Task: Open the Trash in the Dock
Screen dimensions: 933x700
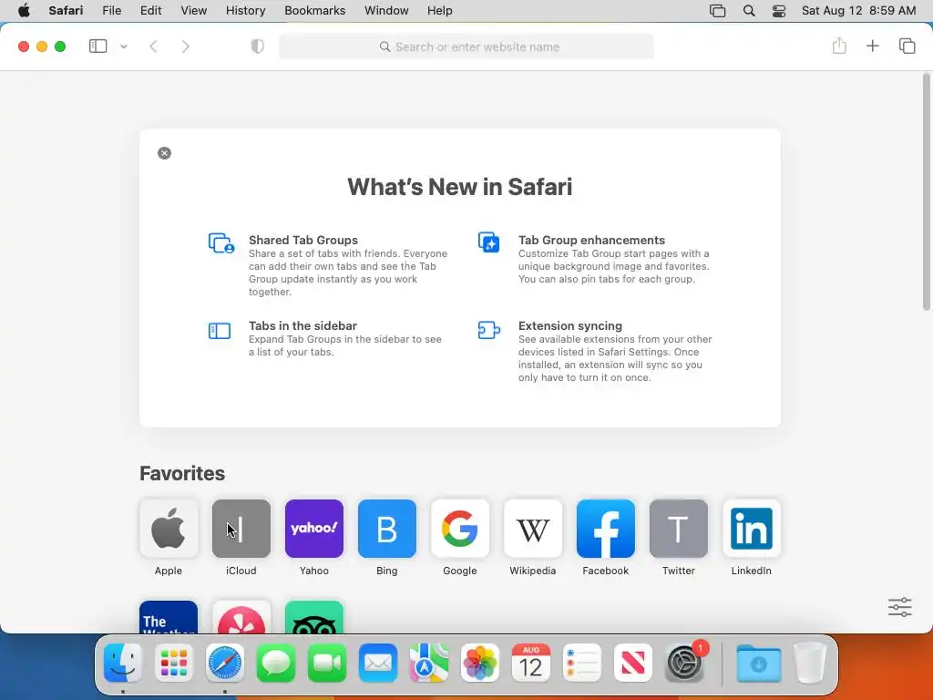Action: click(x=810, y=663)
